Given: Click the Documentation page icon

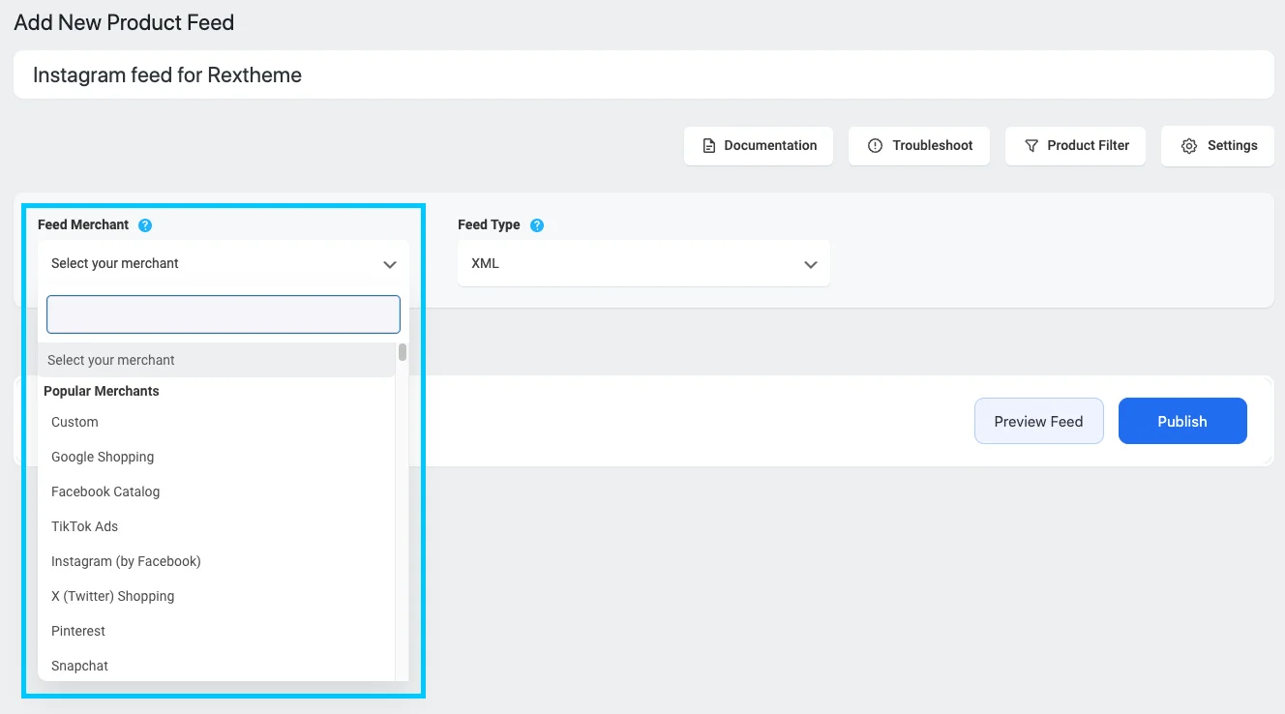Looking at the screenshot, I should click(709, 146).
